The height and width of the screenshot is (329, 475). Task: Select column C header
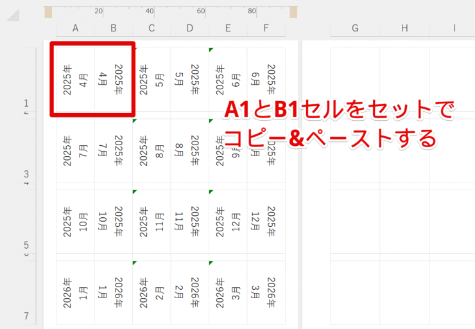coord(151,28)
